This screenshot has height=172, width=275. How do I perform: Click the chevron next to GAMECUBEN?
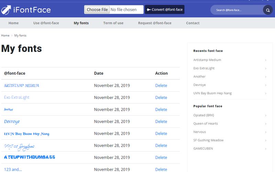click(x=266, y=149)
